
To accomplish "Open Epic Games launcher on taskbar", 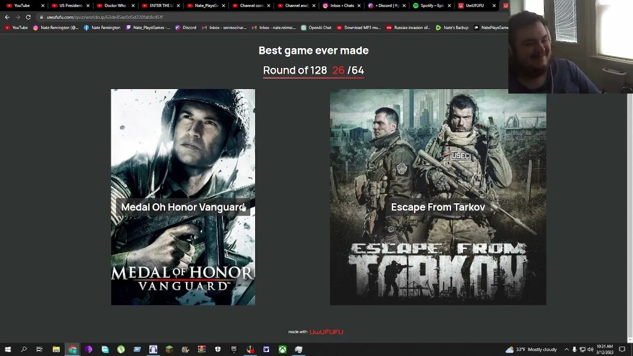I will [x=234, y=350].
